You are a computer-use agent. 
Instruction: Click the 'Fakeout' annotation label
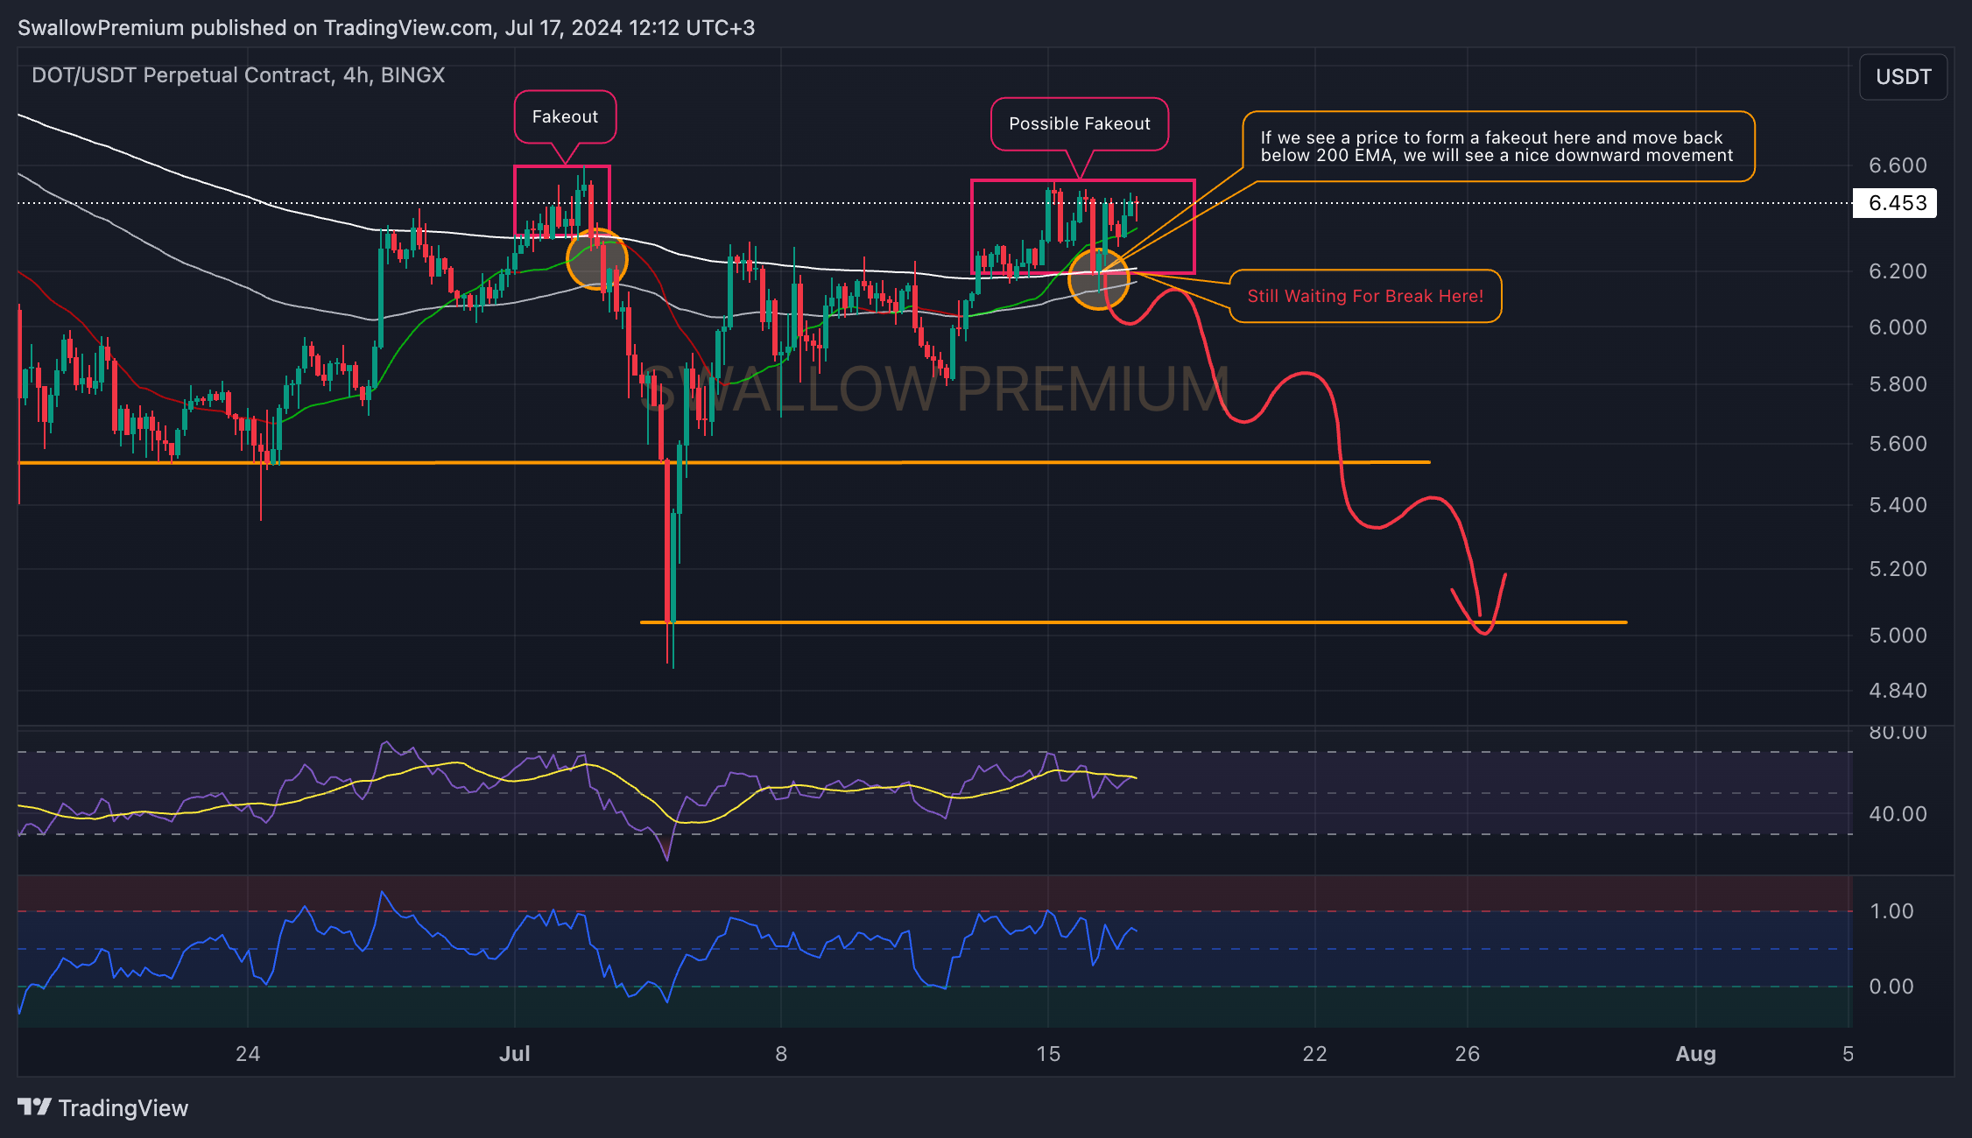point(565,116)
